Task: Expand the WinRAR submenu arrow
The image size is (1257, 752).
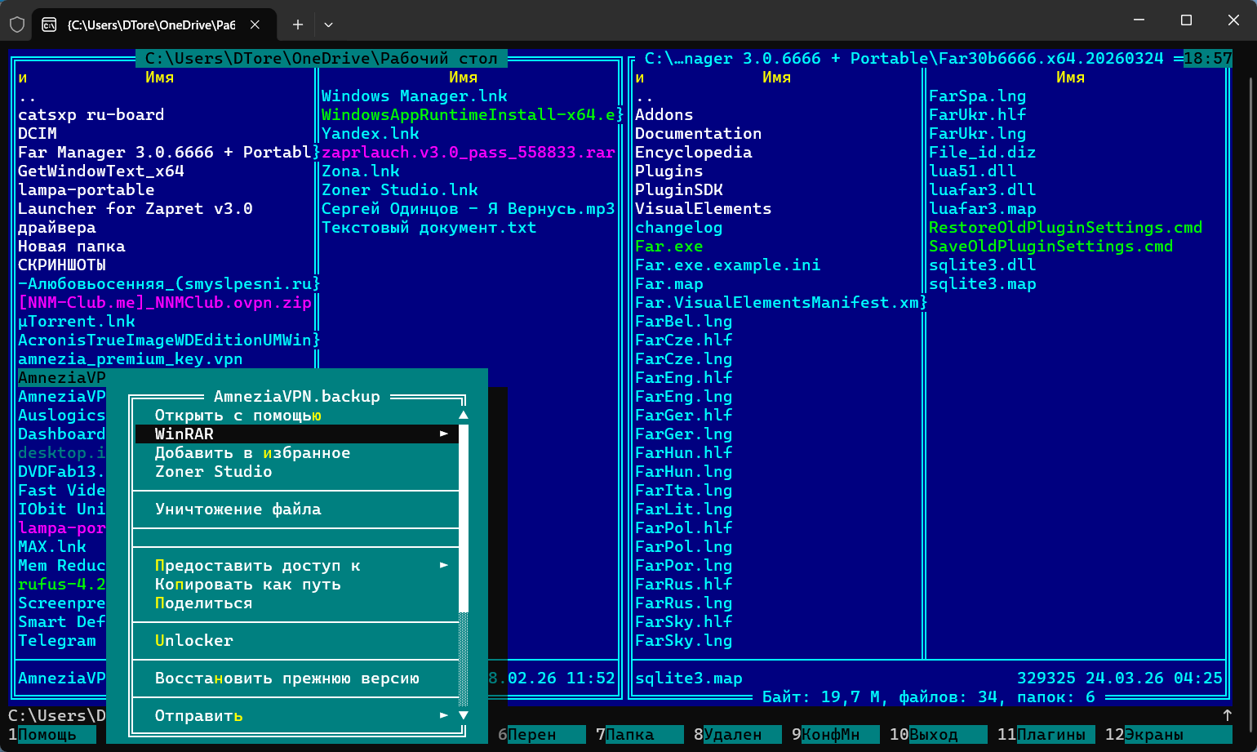Action: click(x=444, y=434)
